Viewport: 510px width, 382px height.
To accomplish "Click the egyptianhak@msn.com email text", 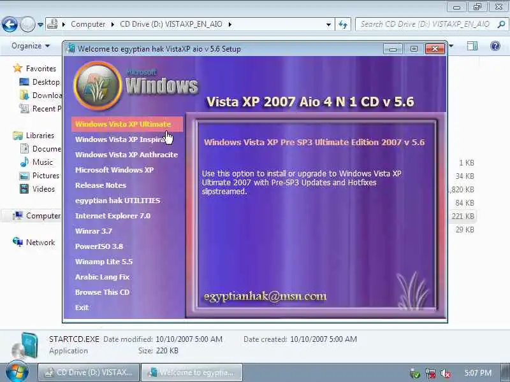I will pyautogui.click(x=265, y=296).
